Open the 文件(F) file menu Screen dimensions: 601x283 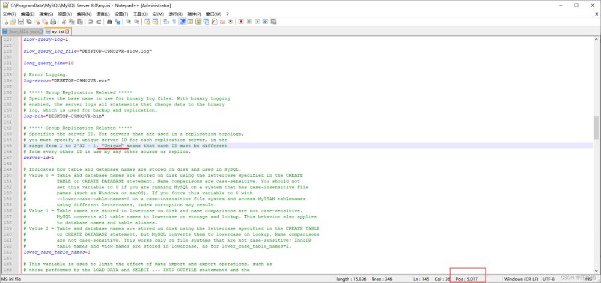10,14
